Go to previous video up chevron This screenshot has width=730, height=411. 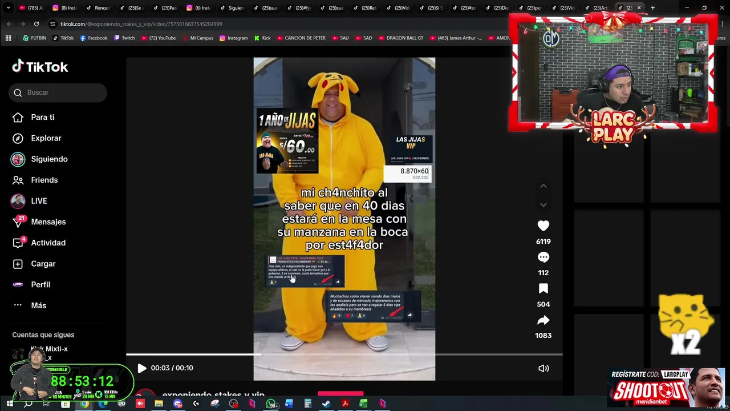543,186
